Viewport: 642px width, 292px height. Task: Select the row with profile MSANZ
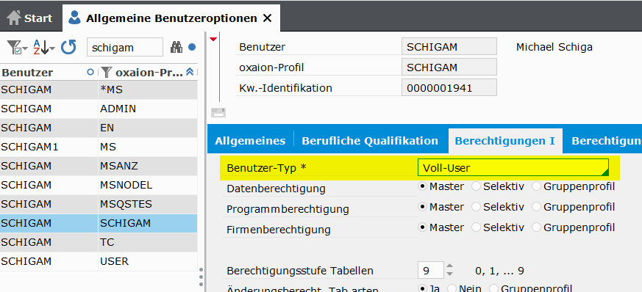click(x=99, y=167)
